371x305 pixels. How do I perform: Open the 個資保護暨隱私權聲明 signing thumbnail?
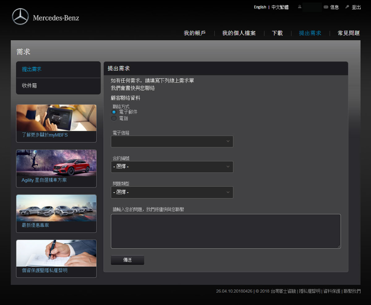(56, 253)
